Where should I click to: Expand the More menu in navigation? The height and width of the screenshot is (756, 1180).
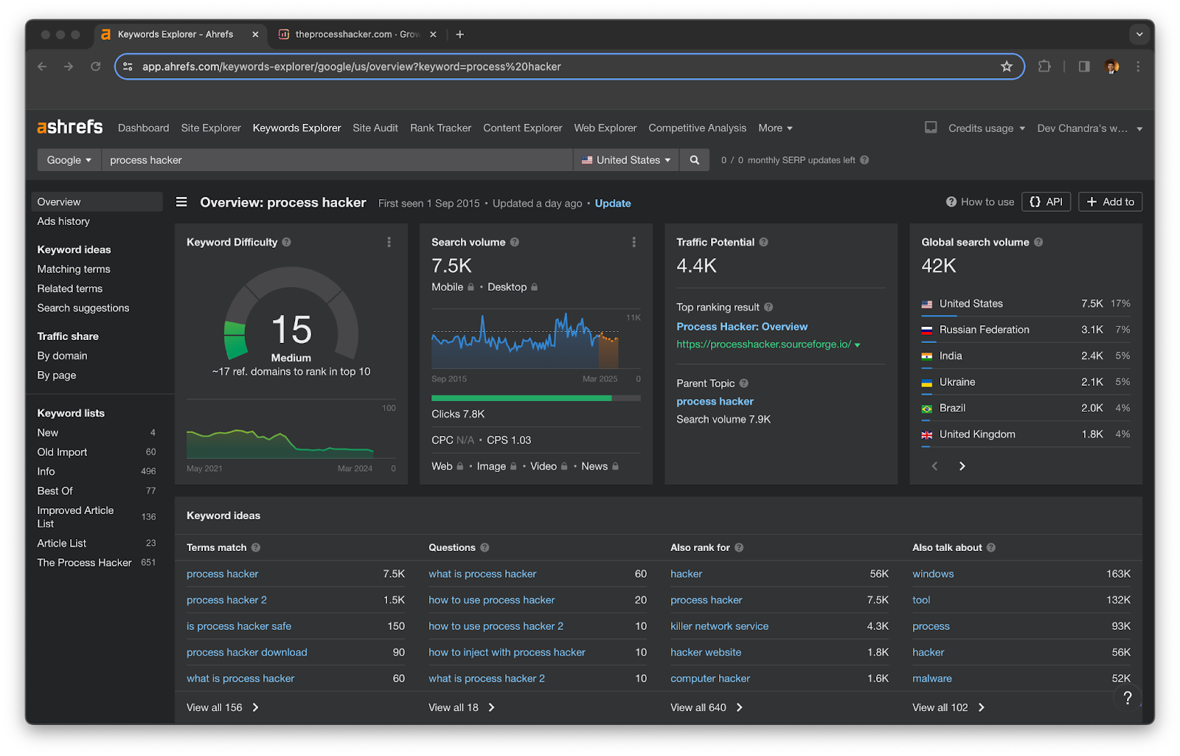tap(775, 128)
